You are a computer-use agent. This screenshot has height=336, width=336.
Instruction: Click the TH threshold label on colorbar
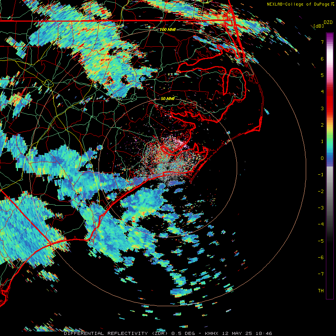(321, 290)
